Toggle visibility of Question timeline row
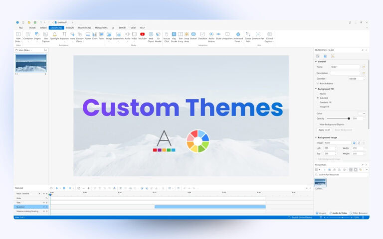The image size is (383, 239). click(44, 207)
